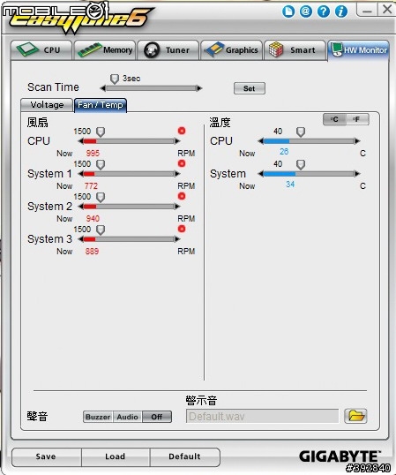Select the HW Monitor tab
Image resolution: width=396 pixels, height=475 pixels.
(358, 50)
